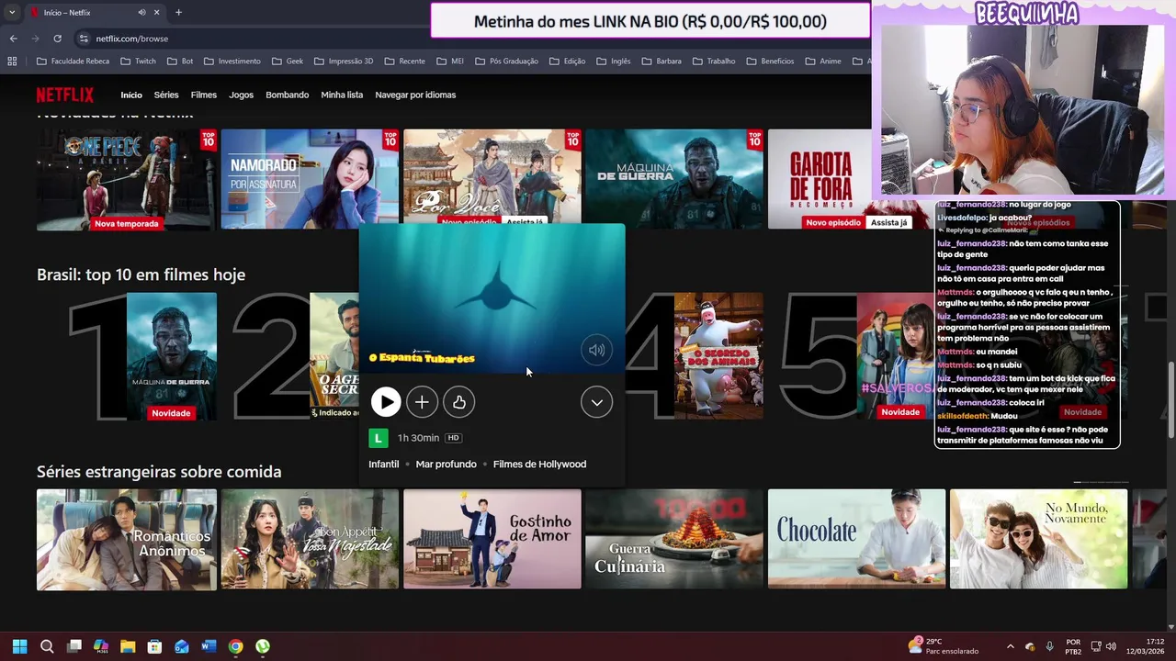The height and width of the screenshot is (661, 1176).
Task: Open Chocolate series thumbnail
Action: coord(856,539)
